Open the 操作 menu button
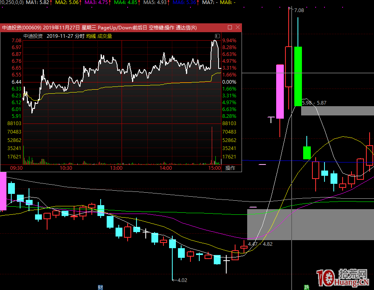Viewport: 374px width, 290px height. tap(230, 168)
